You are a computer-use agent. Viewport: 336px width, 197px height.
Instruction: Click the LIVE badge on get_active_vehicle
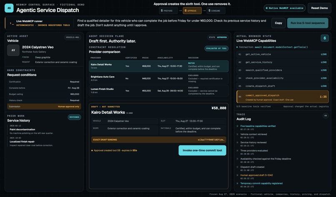[x=323, y=54]
